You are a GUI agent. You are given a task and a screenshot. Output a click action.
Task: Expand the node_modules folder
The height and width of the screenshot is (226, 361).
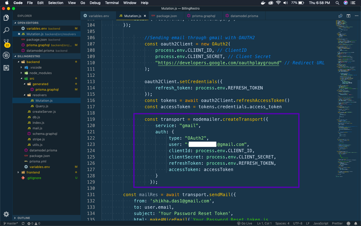[21, 73]
